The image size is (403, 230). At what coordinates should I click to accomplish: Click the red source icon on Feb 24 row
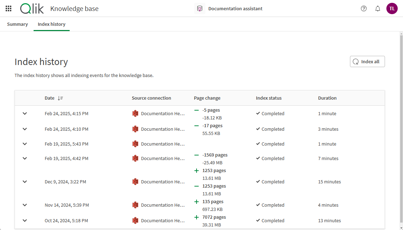[x=135, y=113]
